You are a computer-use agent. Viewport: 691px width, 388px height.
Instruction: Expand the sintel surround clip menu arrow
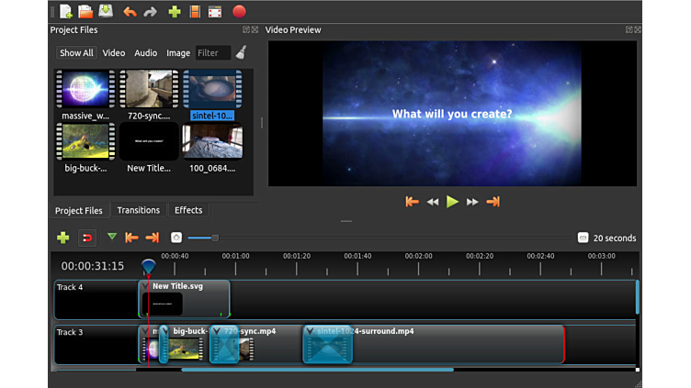click(310, 331)
